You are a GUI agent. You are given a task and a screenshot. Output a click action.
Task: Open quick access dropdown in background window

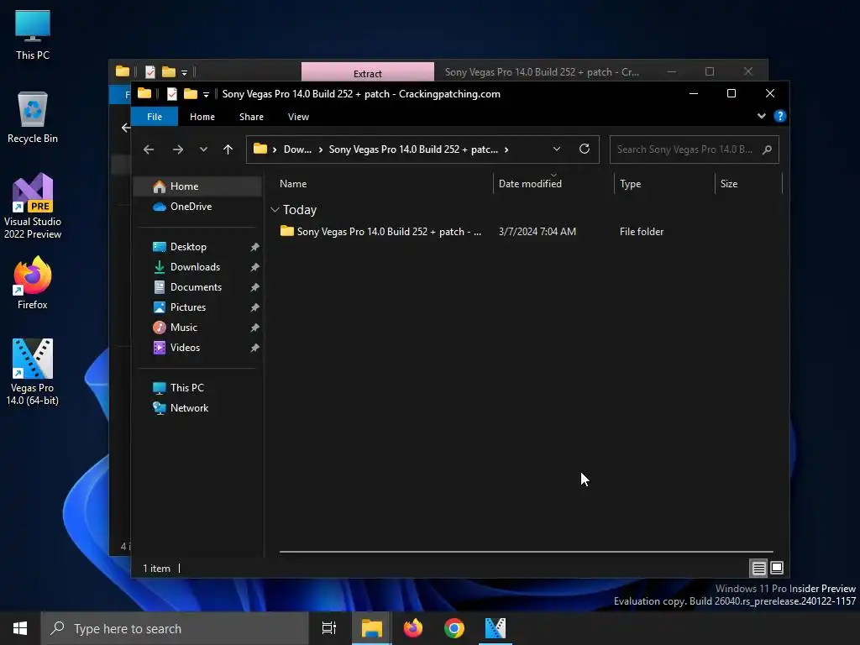[184, 72]
